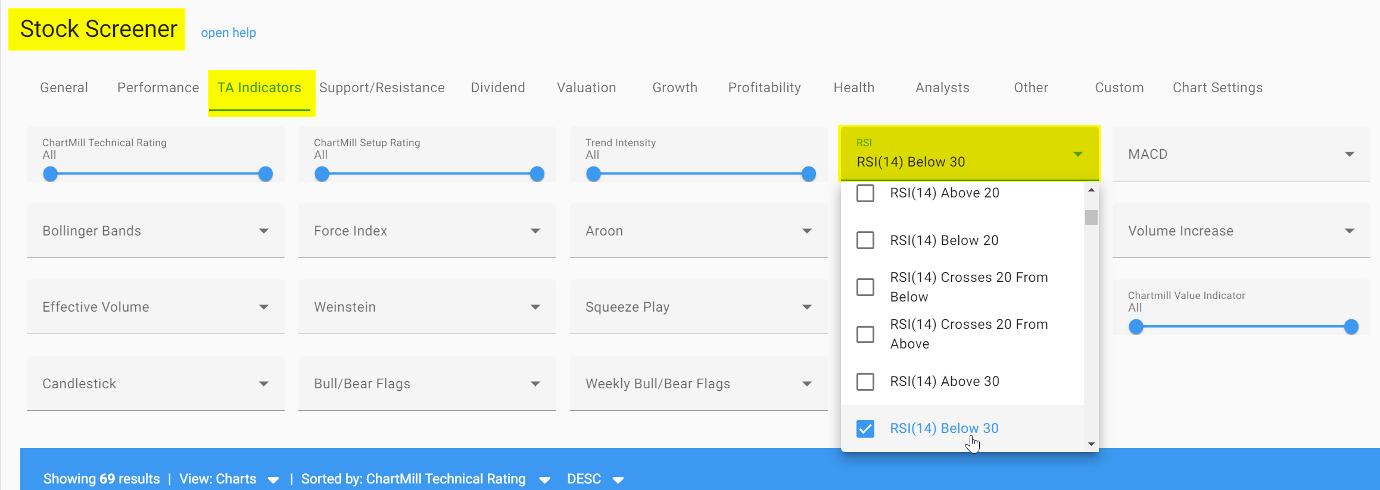This screenshot has height=490, width=1380.
Task: Click Chartmill Value Indicator right slider handle
Action: tap(1351, 326)
